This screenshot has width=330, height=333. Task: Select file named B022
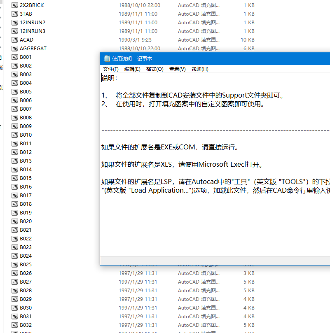26,239
